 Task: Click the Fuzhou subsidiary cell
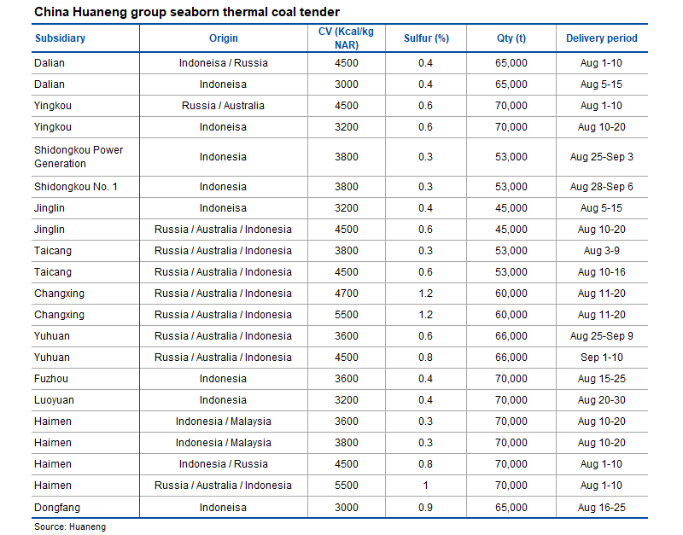[x=51, y=379]
